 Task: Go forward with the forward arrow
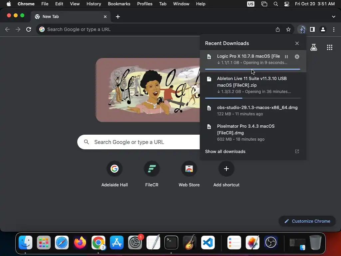[18, 29]
